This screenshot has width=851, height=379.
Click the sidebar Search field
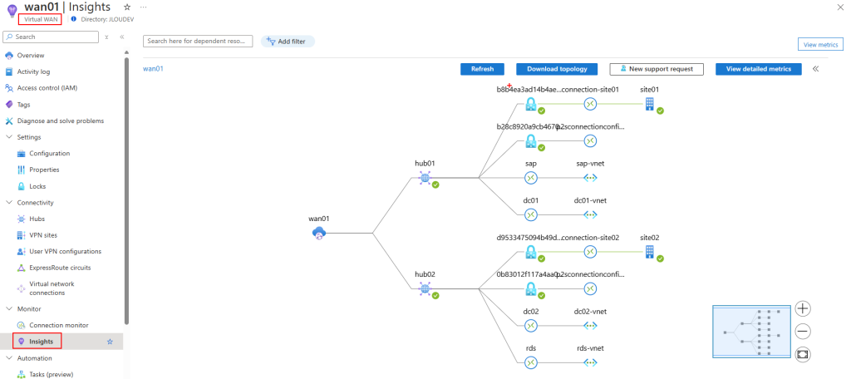tap(51, 37)
